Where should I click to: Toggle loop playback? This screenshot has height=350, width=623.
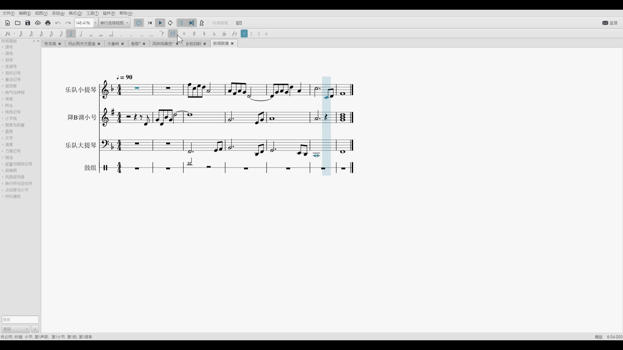click(x=170, y=23)
